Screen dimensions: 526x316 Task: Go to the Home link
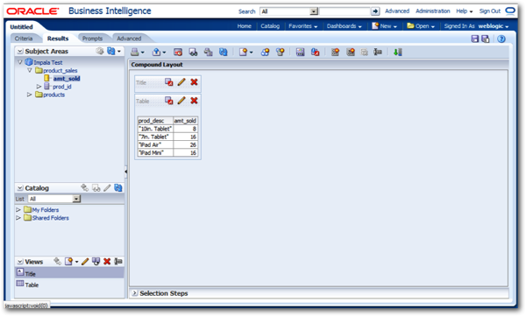click(245, 26)
